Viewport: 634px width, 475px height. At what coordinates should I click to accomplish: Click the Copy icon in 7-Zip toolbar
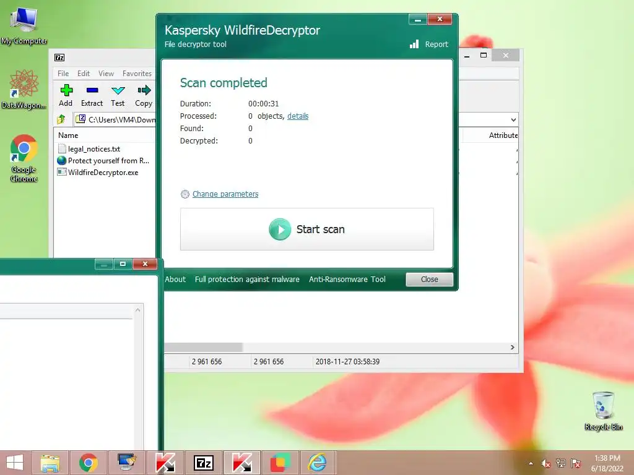144,90
